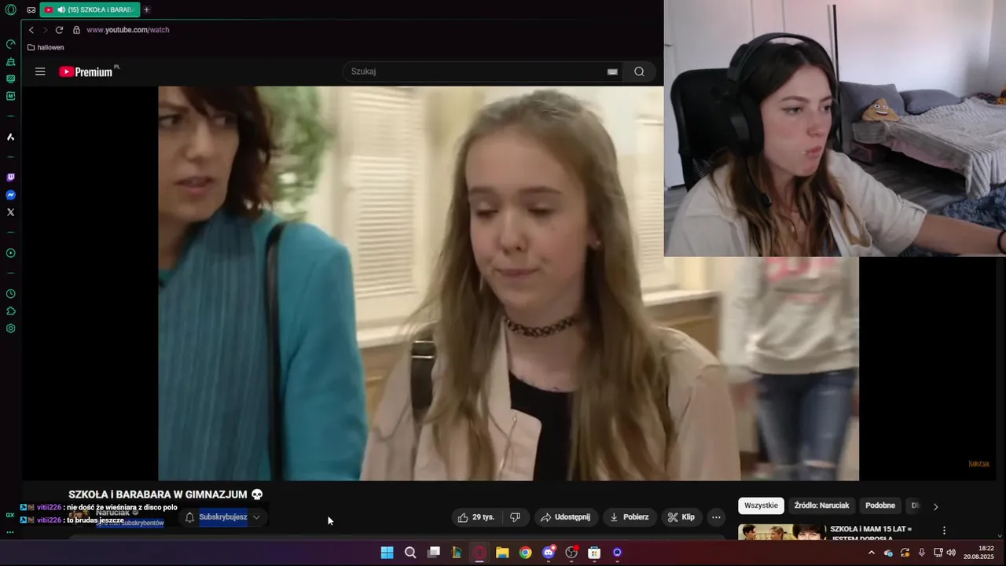Click the Klip clip button
Image resolution: width=1006 pixels, height=566 pixels.
[x=681, y=517]
